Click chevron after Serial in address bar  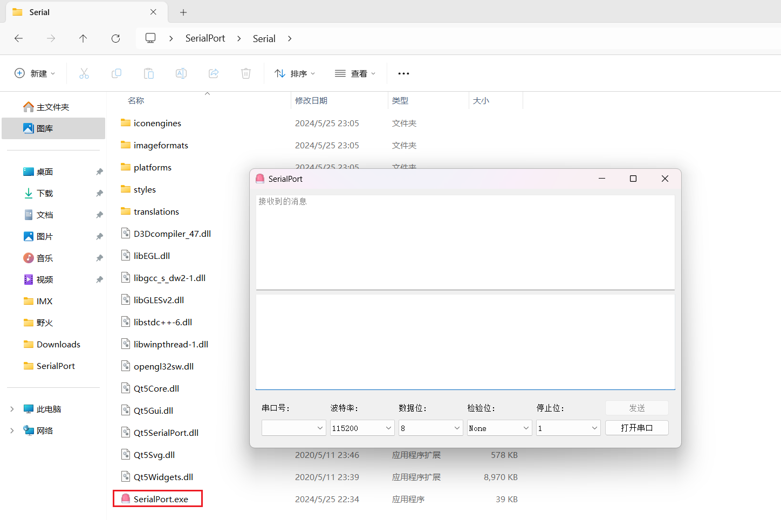tap(290, 38)
